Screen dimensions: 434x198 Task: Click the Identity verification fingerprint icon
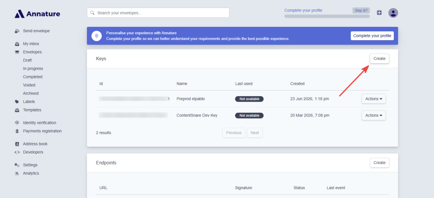tap(17, 123)
